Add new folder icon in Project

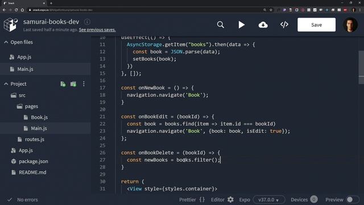coord(73,84)
